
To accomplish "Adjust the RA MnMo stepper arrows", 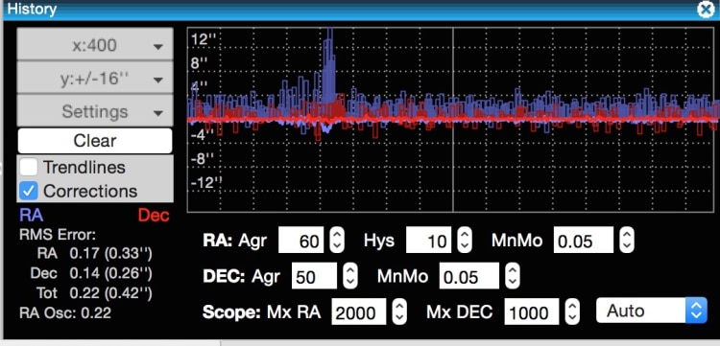I will [x=627, y=240].
